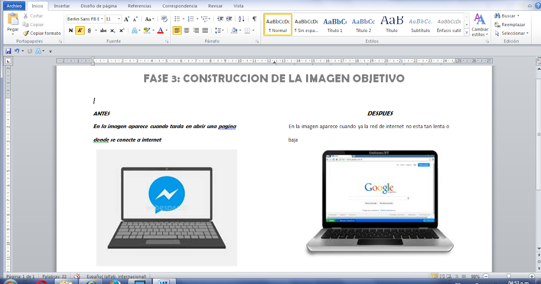541x284 pixels.
Task: Toggle spelling check status icon
Action: point(77,276)
